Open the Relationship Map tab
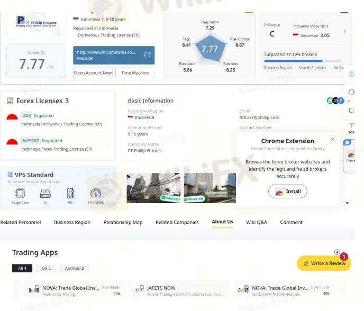The width and height of the screenshot is (364, 311). pyautogui.click(x=123, y=222)
